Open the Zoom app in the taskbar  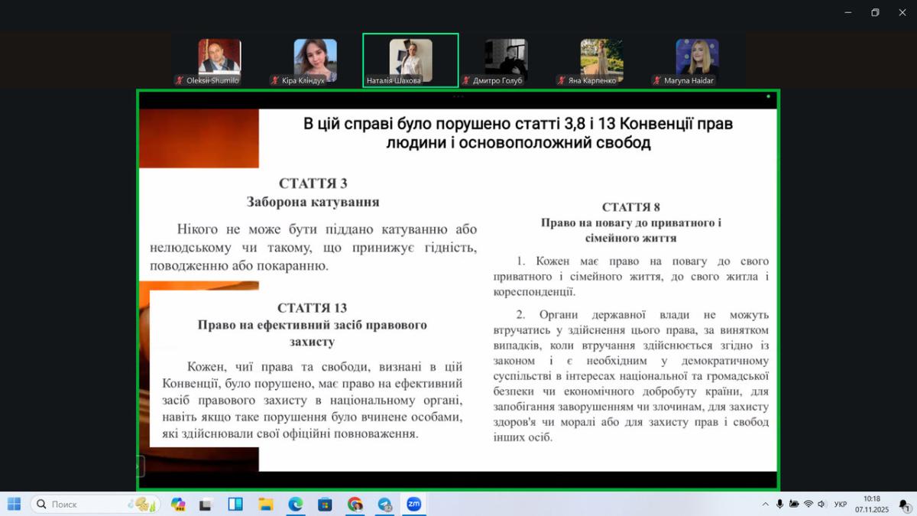[413, 504]
